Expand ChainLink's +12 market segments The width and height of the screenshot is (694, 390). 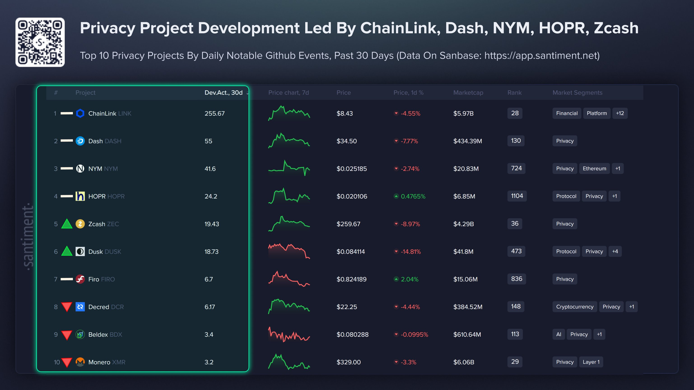pyautogui.click(x=620, y=113)
